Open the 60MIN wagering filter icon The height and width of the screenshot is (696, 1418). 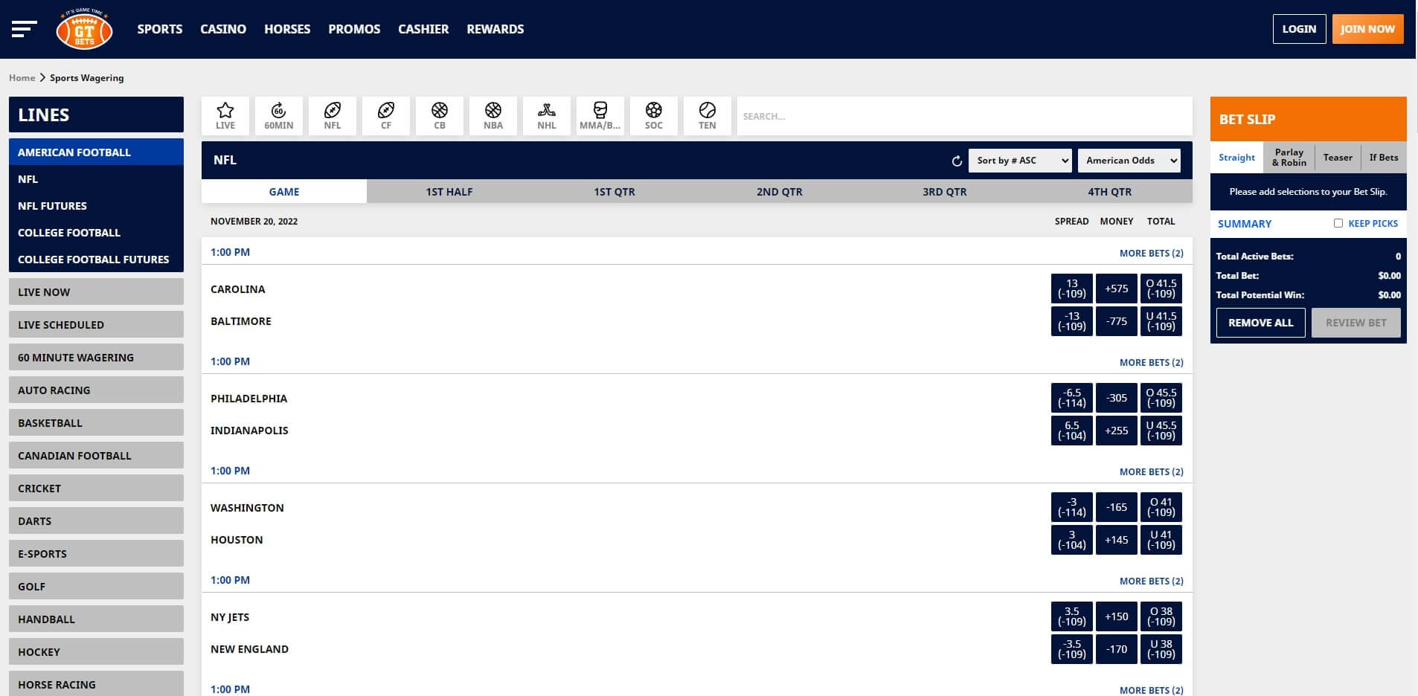(x=278, y=115)
